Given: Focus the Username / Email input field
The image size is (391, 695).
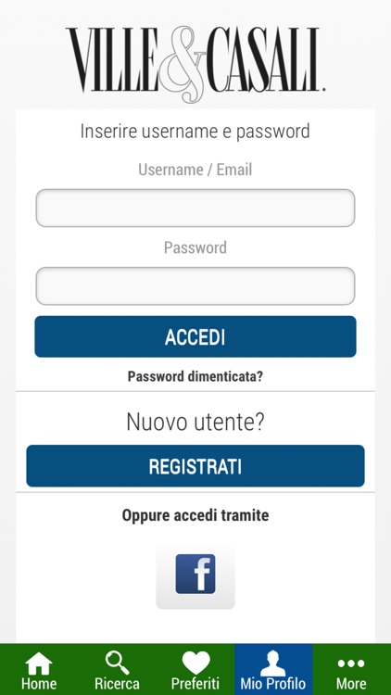Looking at the screenshot, I should tap(195, 208).
